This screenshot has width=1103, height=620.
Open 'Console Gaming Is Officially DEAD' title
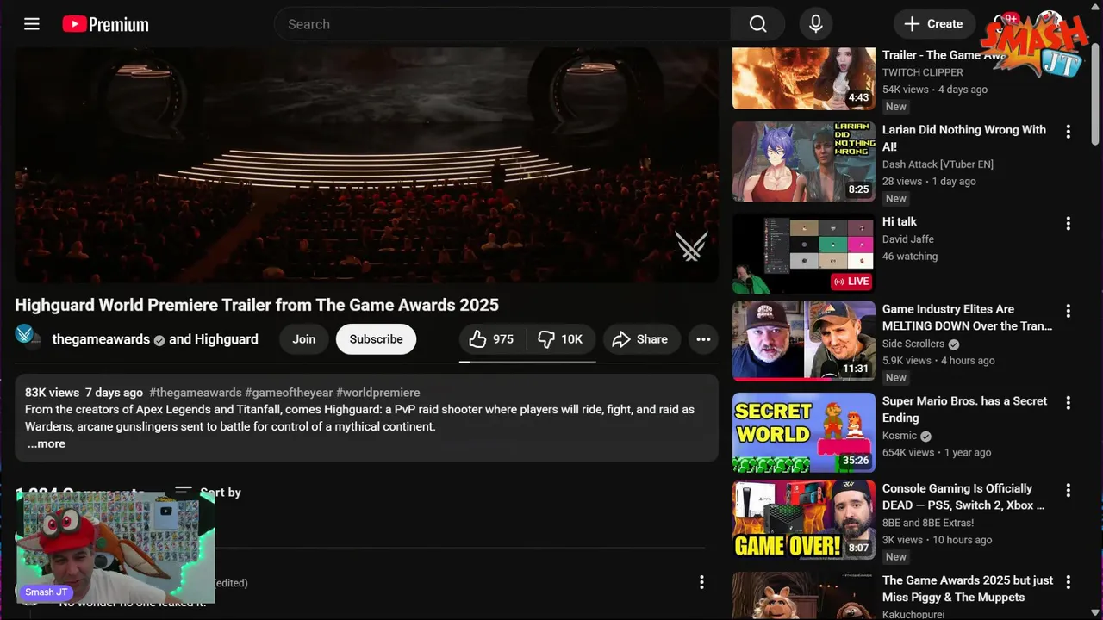(x=963, y=496)
